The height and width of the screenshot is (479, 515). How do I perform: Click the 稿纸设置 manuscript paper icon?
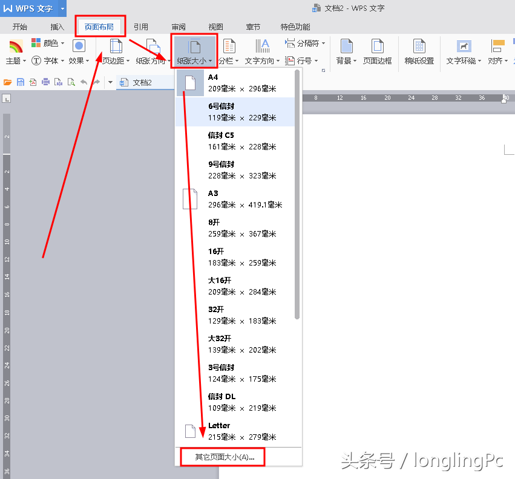(419, 51)
